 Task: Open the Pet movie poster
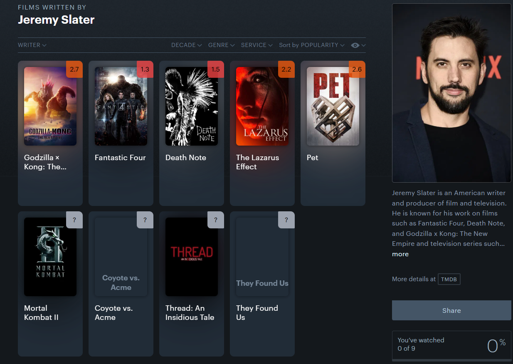pos(333,106)
